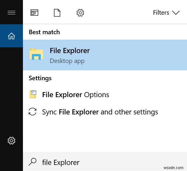Screen dimensions: 187x171
Task: Click the Settings section heading
Action: 40,78
